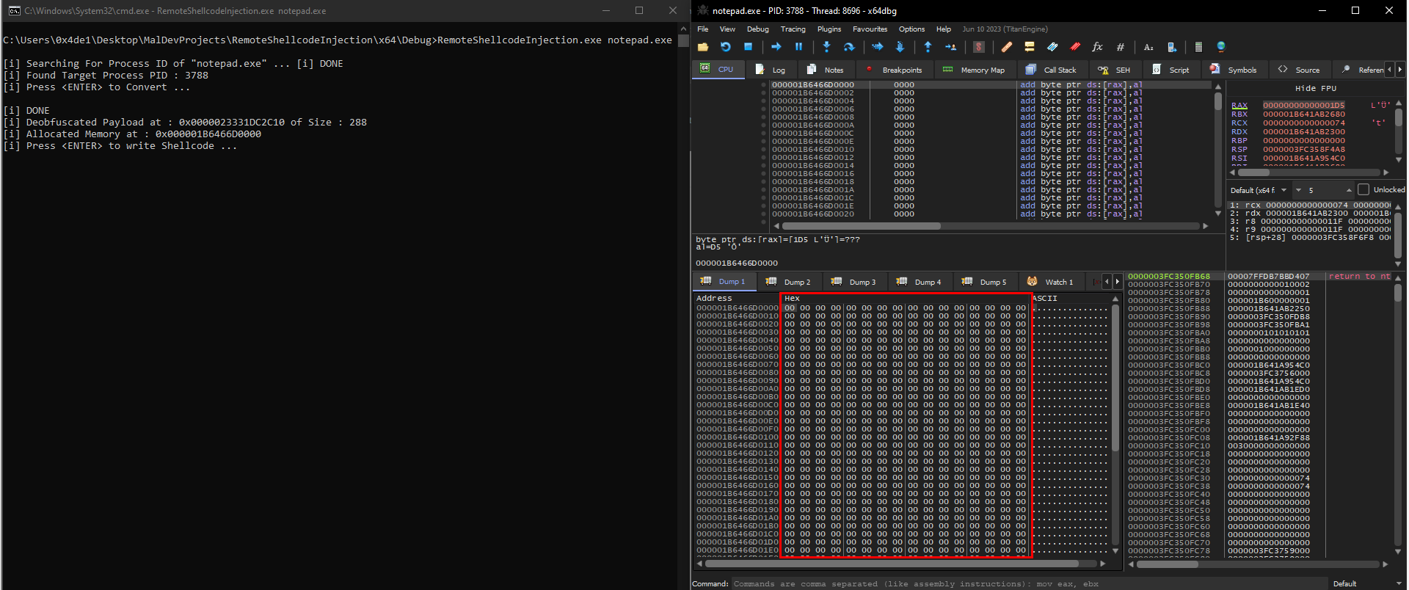This screenshot has height=590, width=1409.
Task: Select the RAX register value
Action: pos(1303,106)
